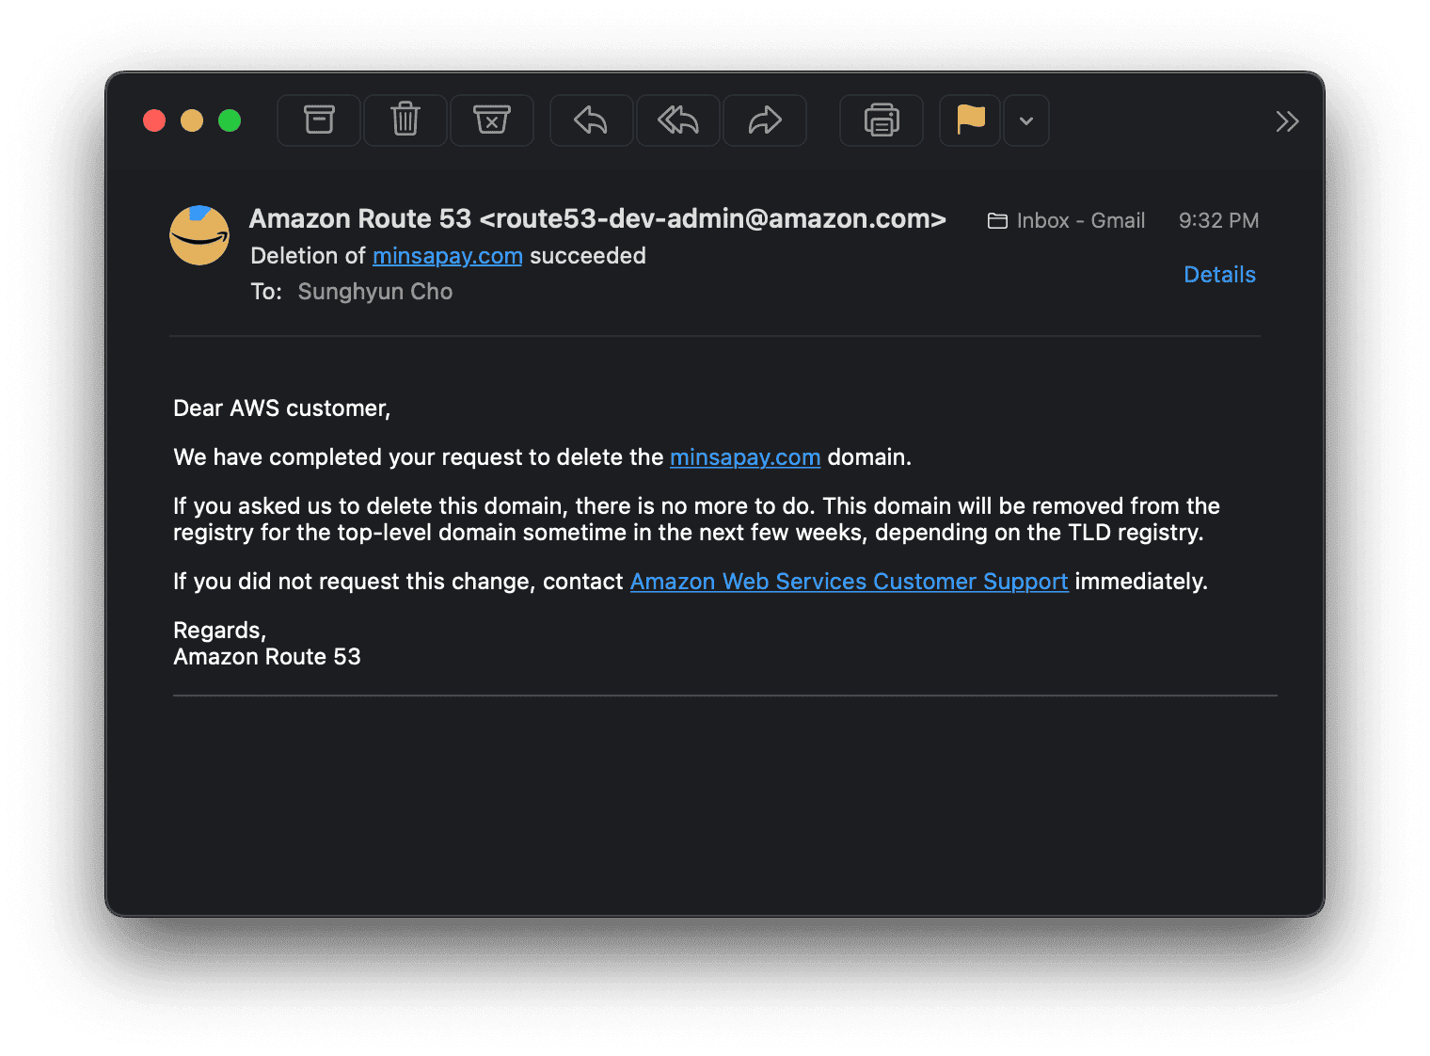Reply to the sender

point(591,120)
